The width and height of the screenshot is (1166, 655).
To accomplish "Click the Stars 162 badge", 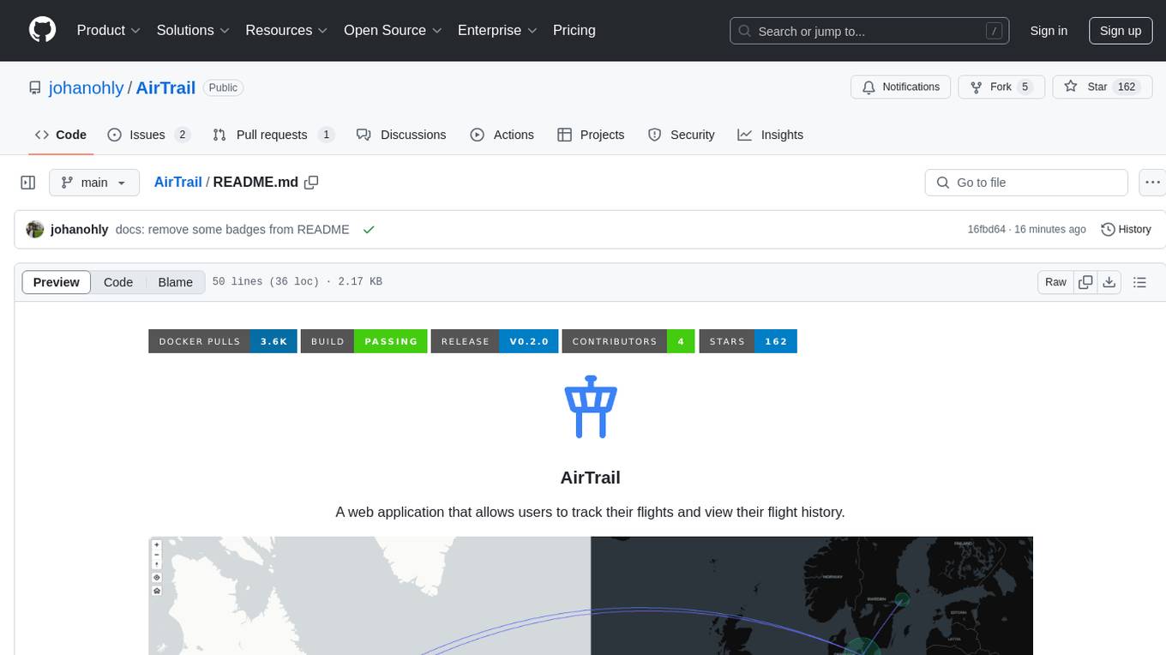I will tap(748, 341).
